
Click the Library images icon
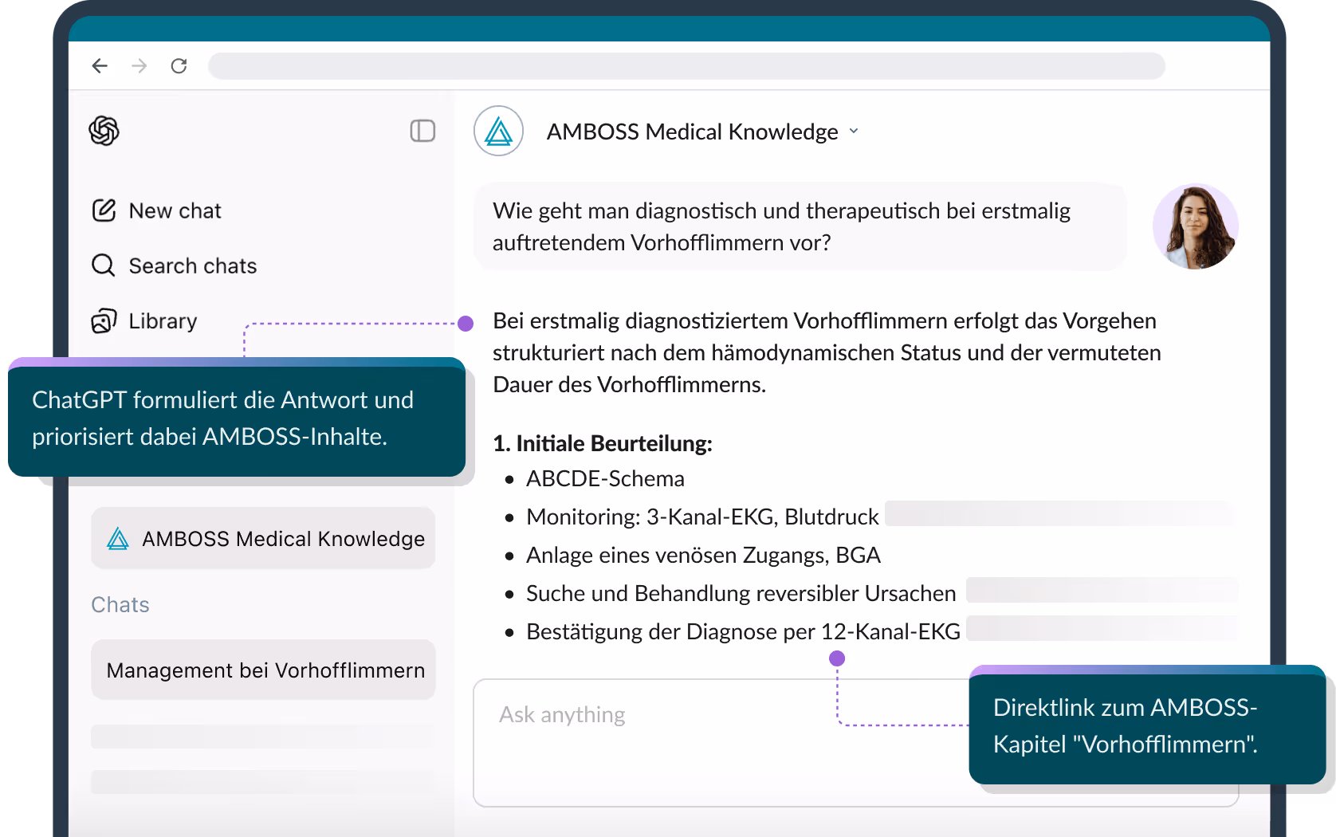pos(104,320)
